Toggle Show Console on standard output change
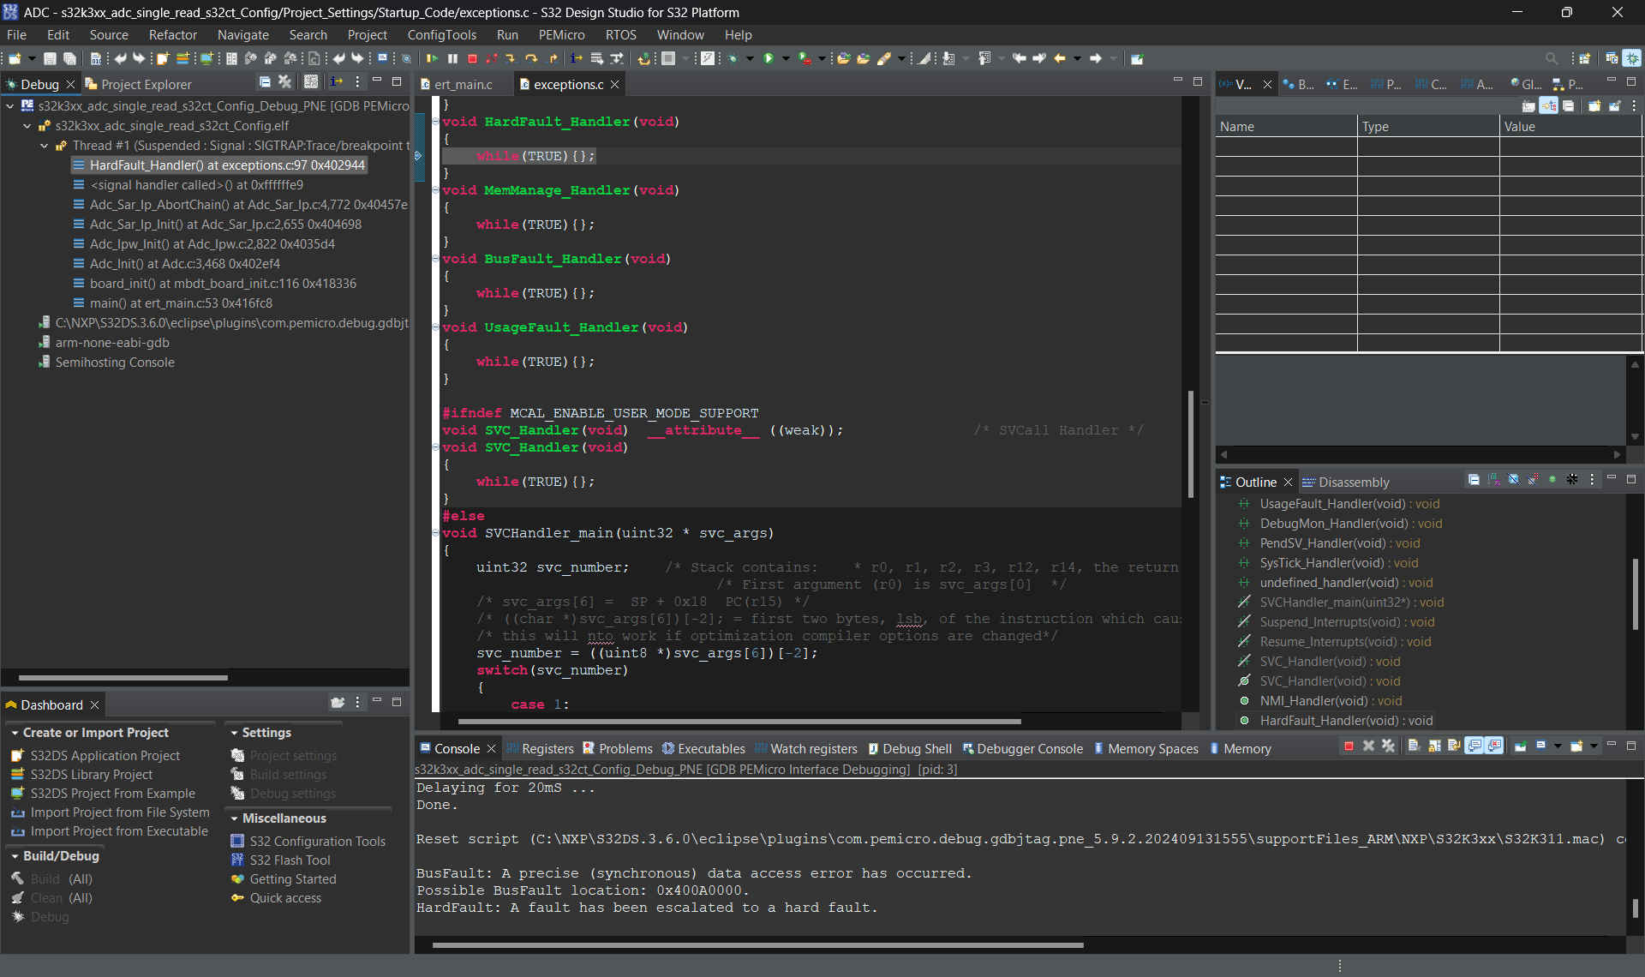The height and width of the screenshot is (977, 1645). [x=1474, y=746]
